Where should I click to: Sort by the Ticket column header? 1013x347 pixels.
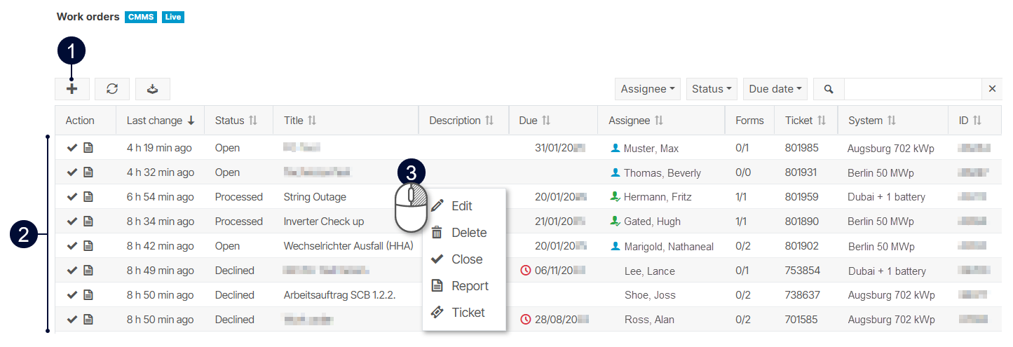point(805,121)
